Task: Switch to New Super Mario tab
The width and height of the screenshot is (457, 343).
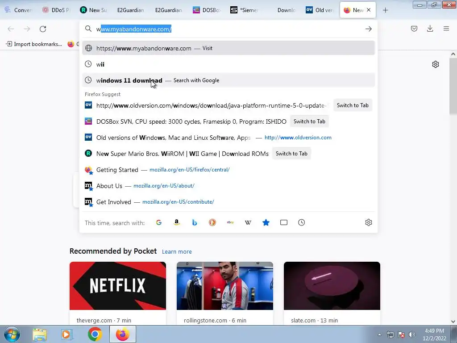Action: tap(94, 10)
